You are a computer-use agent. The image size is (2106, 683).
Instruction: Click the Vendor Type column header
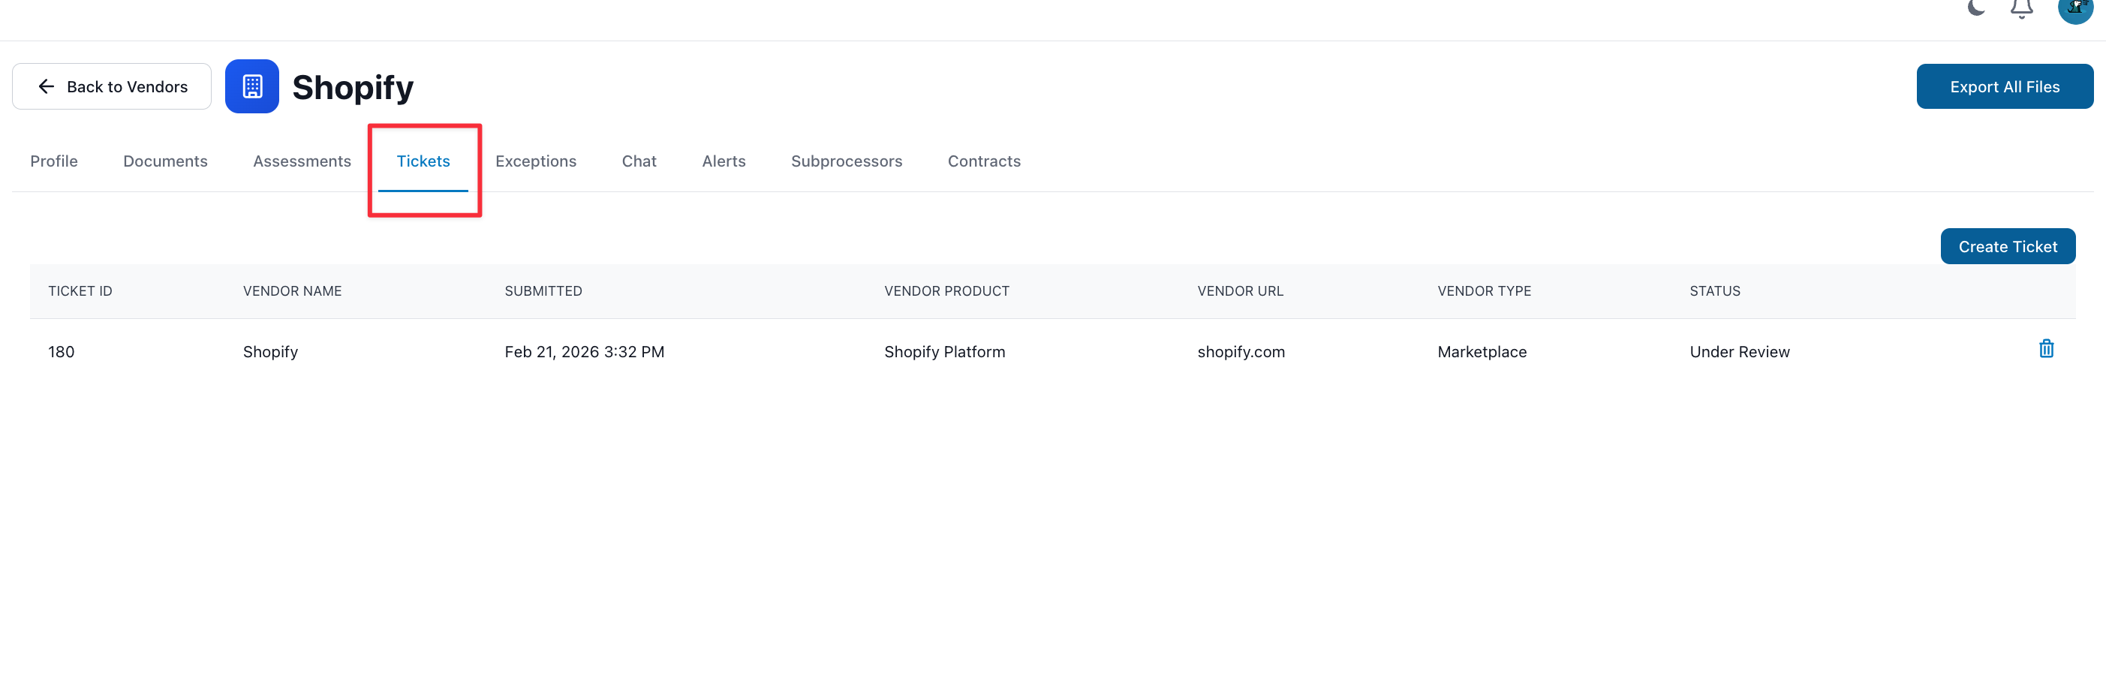(x=1485, y=291)
